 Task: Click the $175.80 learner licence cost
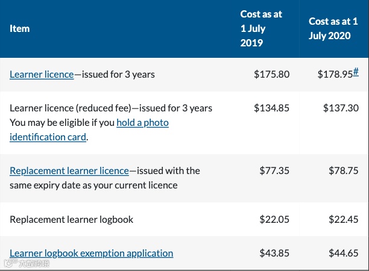coord(272,75)
